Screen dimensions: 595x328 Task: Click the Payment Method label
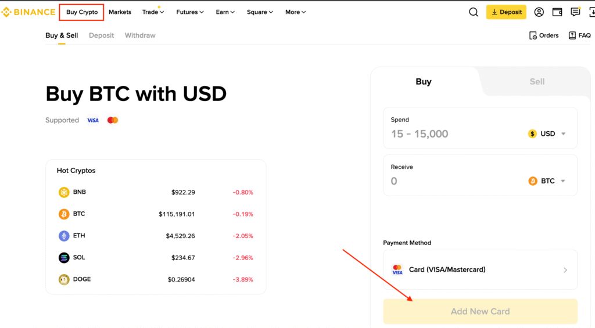point(407,243)
